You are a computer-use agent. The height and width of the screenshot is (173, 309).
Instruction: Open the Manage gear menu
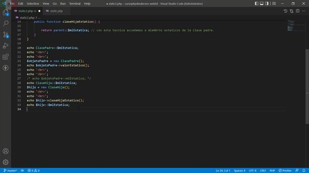5,162
